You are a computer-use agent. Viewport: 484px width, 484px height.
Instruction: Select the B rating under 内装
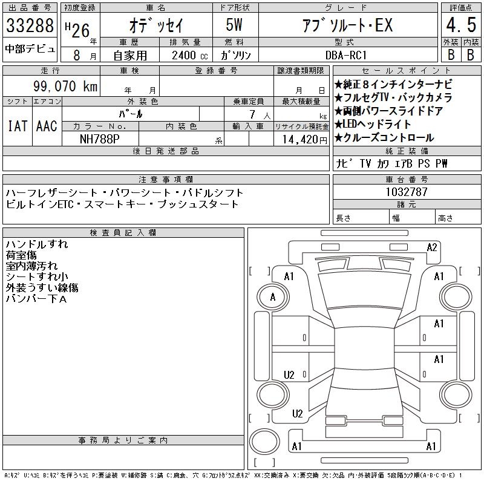471,54
